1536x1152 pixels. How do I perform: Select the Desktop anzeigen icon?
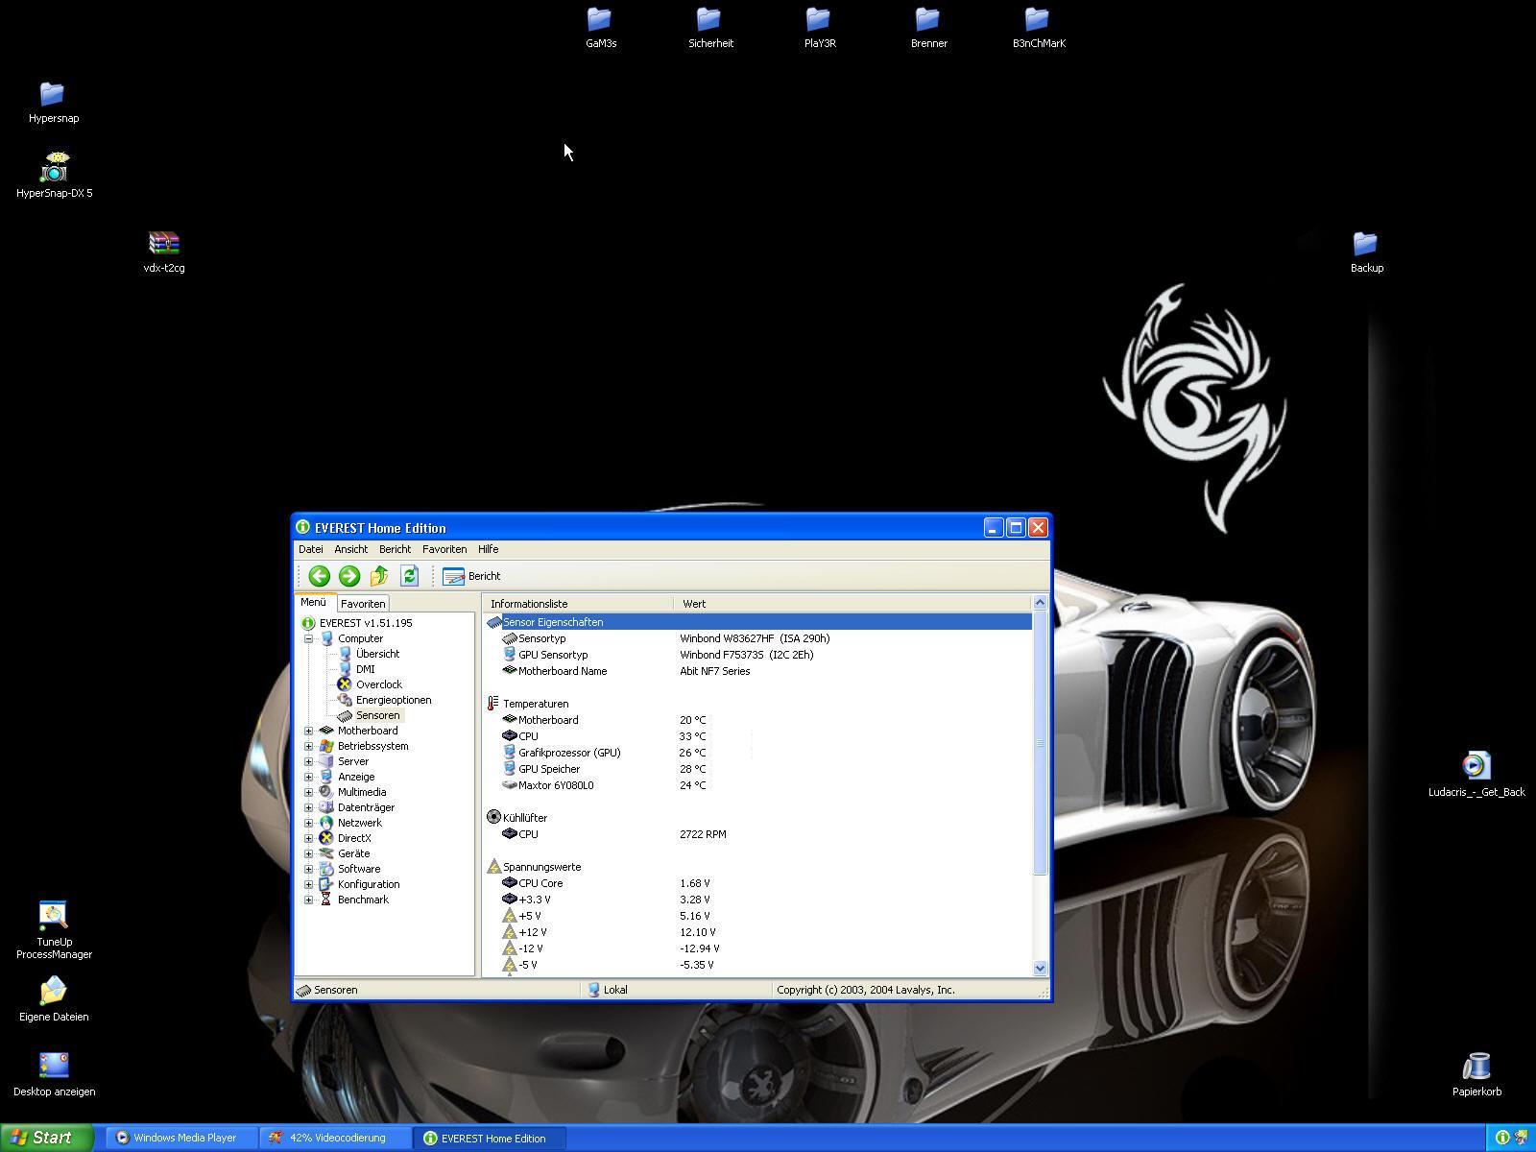pos(54,1074)
